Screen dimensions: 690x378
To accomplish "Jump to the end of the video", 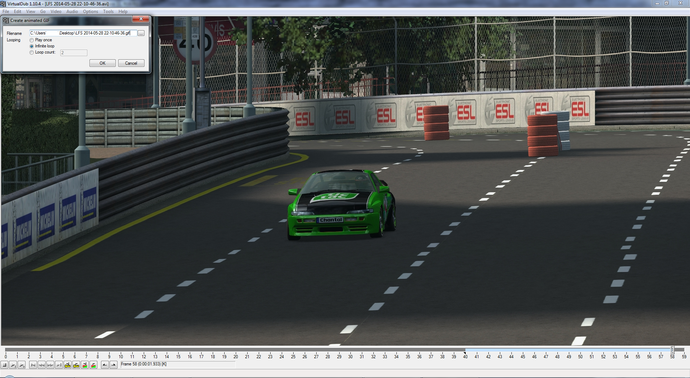I will pyautogui.click(x=59, y=365).
